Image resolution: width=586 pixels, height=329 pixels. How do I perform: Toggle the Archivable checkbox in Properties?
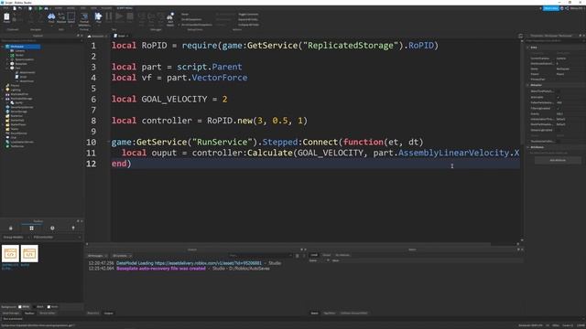[x=559, y=97]
